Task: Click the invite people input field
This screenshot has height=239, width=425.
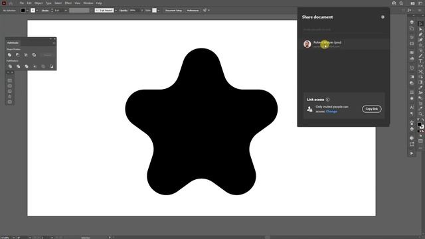Action: point(343,29)
